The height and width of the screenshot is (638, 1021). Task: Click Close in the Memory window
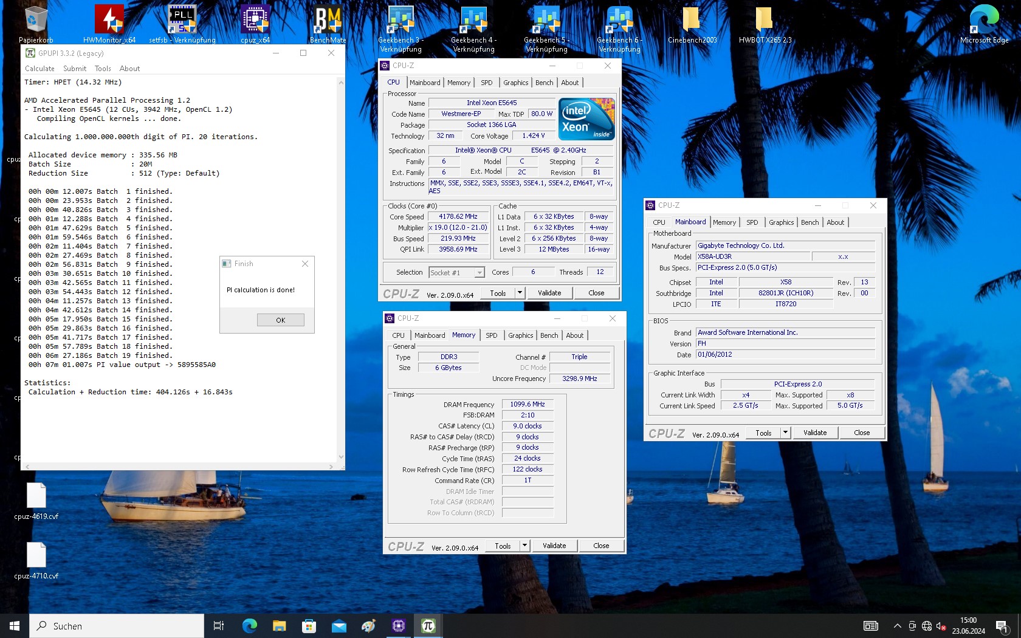click(x=601, y=546)
